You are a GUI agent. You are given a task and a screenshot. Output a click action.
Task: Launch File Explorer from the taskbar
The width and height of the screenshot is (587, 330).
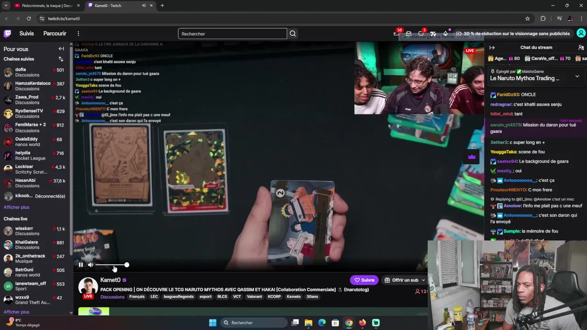[x=309, y=323]
